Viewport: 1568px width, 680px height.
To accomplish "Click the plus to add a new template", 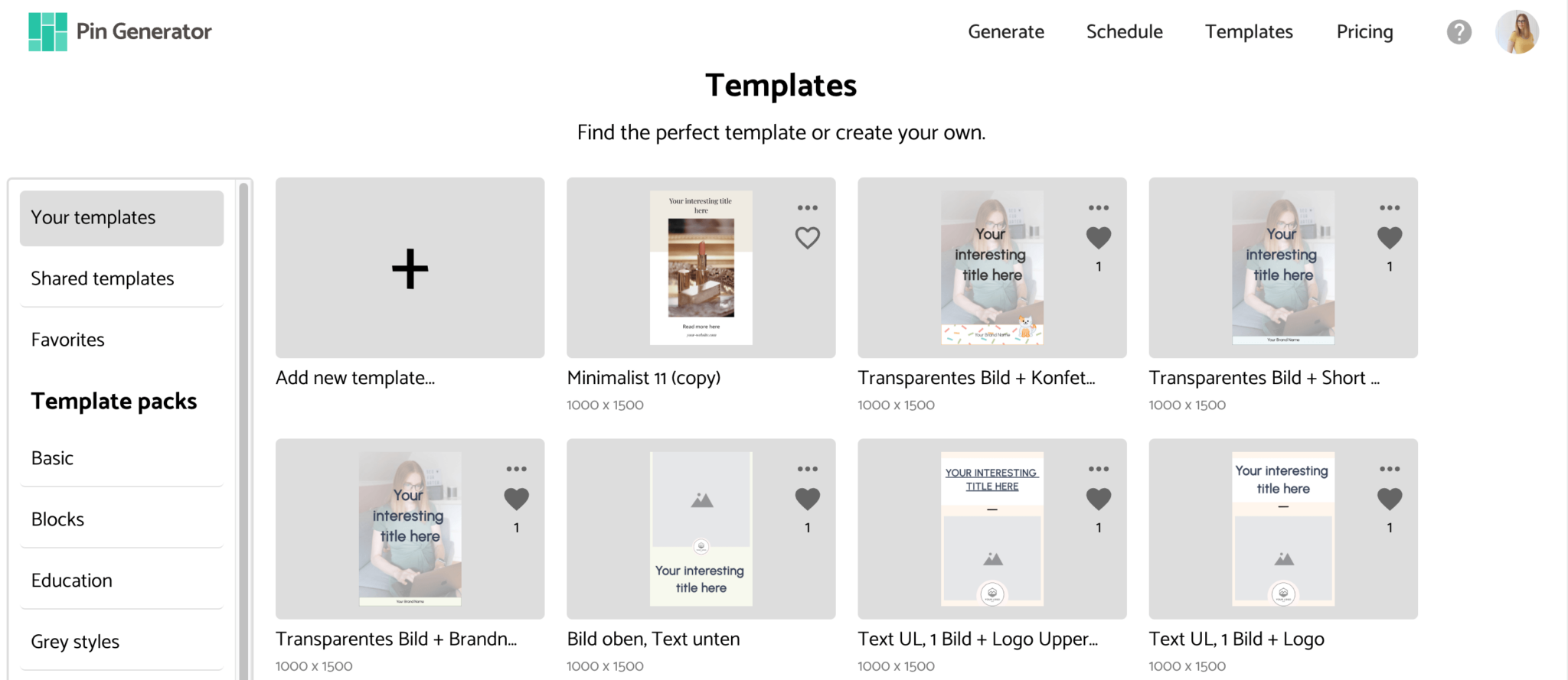I will pyautogui.click(x=410, y=268).
